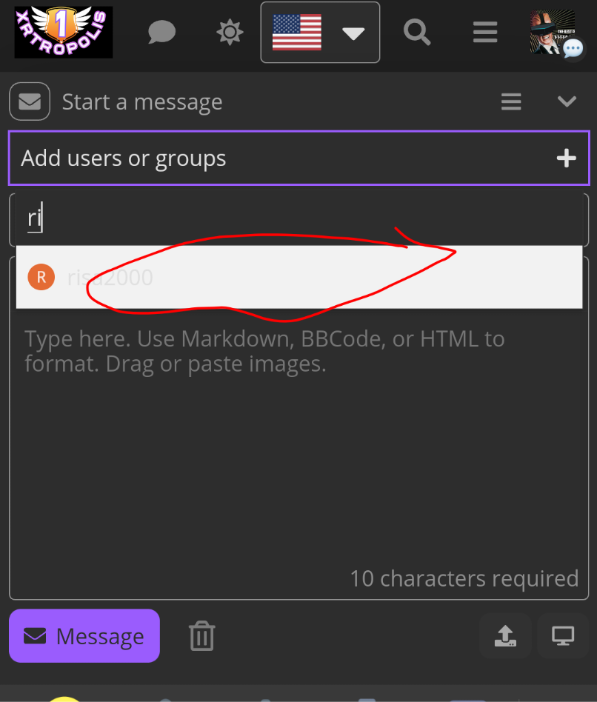Click the user profile avatar
Viewport: 597px width, 702px height.
553,33
